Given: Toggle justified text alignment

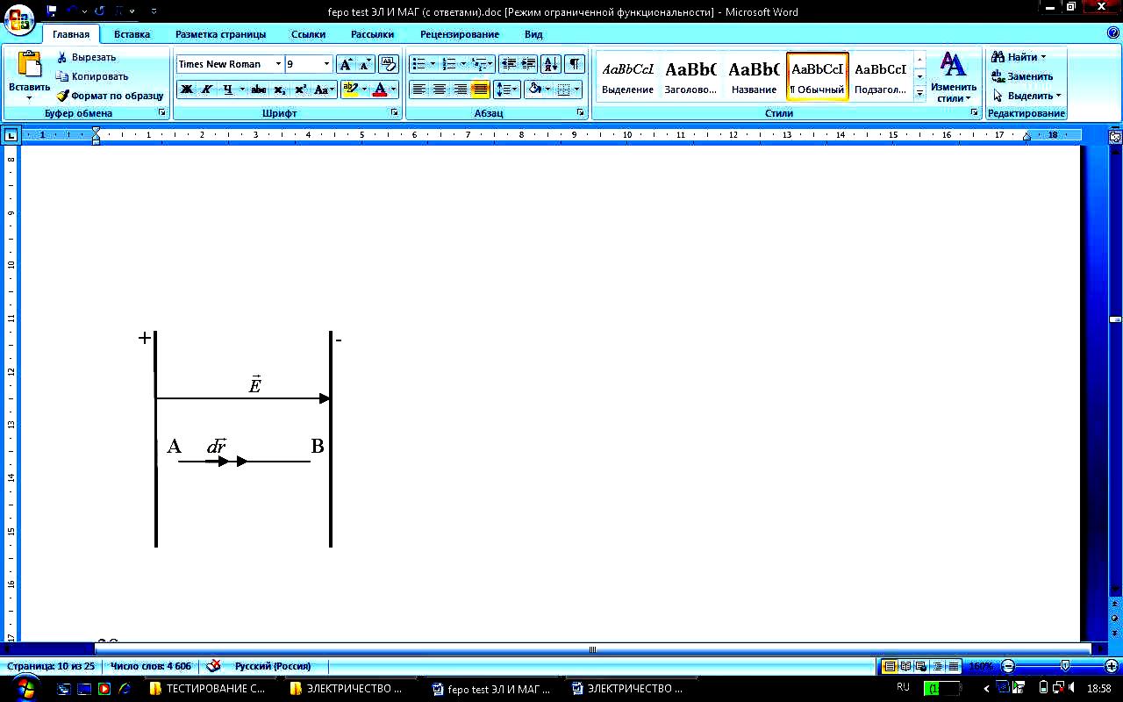Looking at the screenshot, I should point(480,90).
